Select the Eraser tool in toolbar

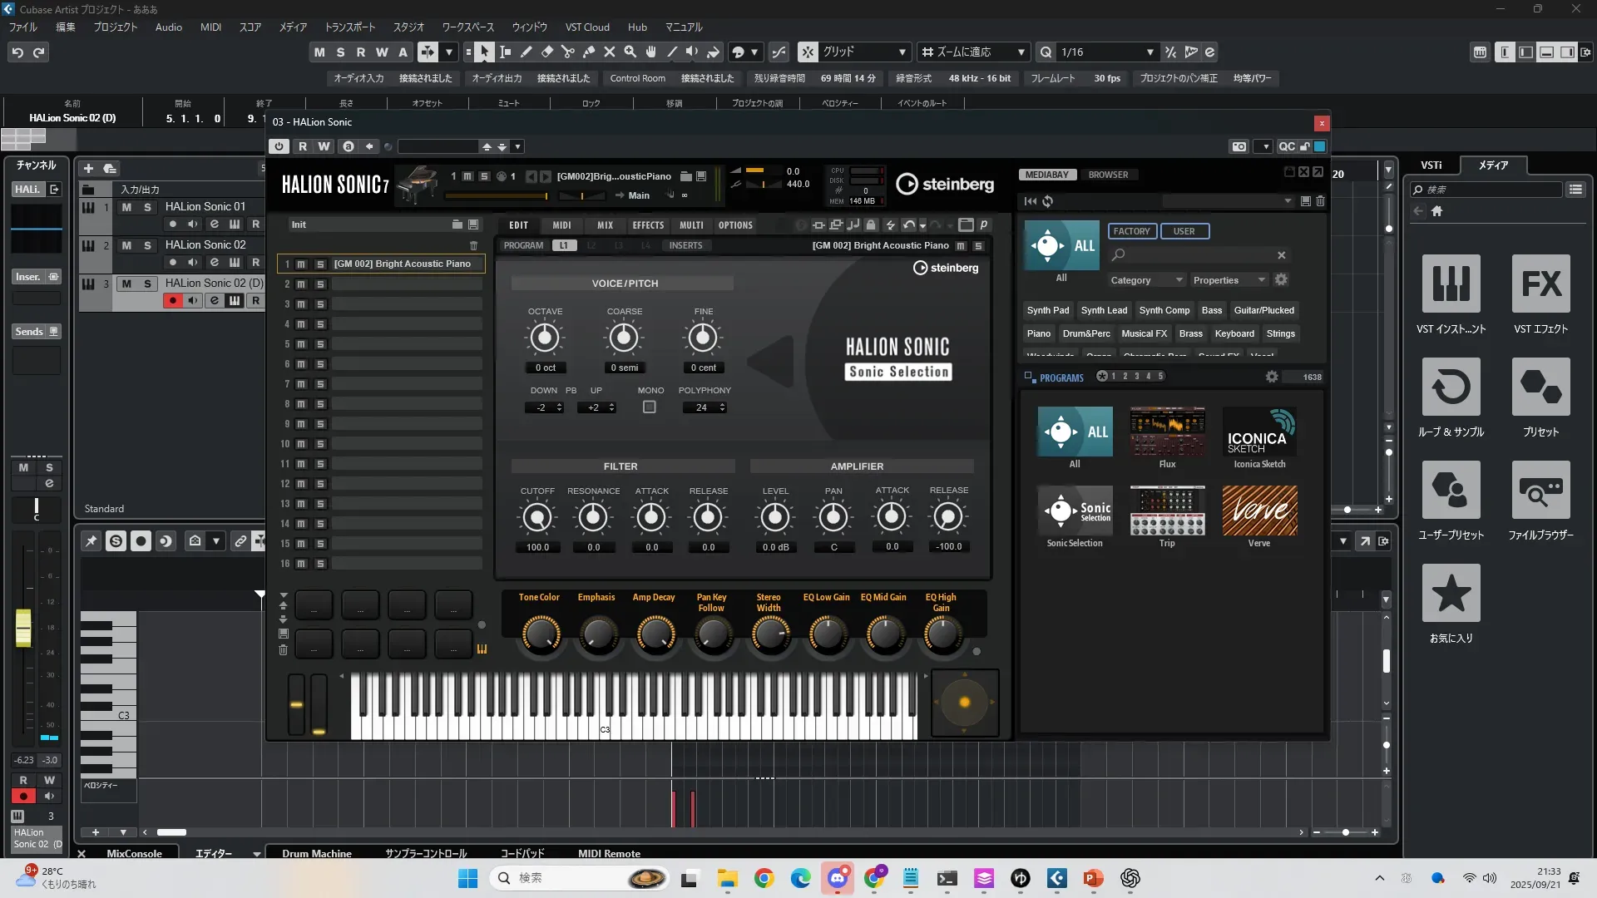click(546, 52)
